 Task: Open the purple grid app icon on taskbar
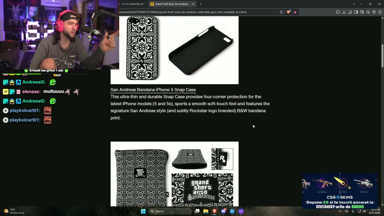[241, 211]
